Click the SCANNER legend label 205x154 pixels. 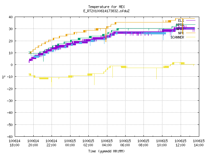[177, 37]
